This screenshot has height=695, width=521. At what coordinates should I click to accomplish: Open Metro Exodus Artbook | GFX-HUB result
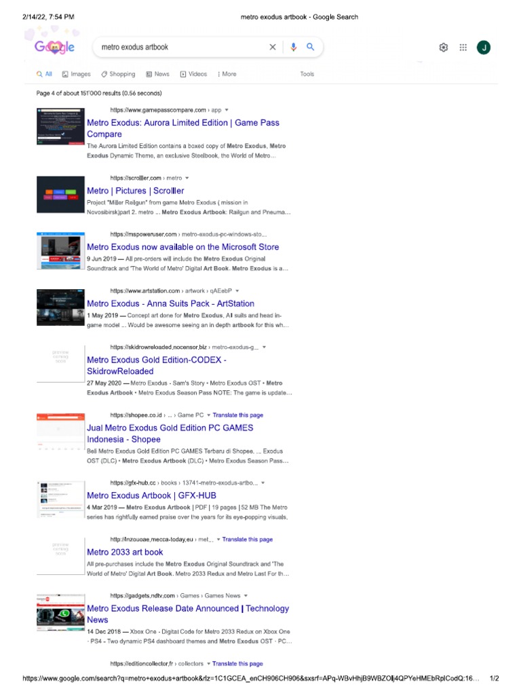coord(151,495)
